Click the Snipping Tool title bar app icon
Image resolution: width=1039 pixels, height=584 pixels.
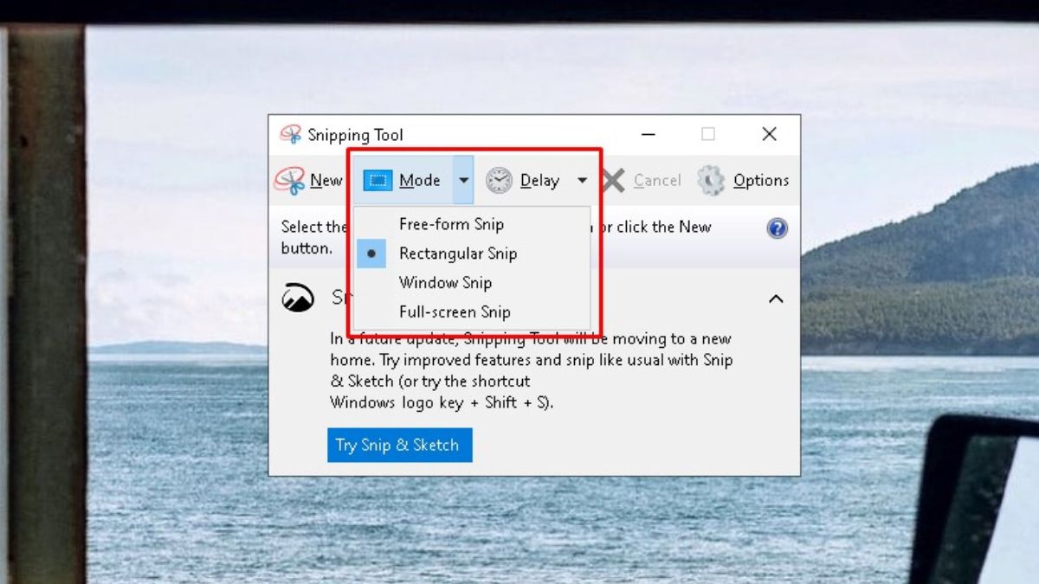[x=290, y=135]
